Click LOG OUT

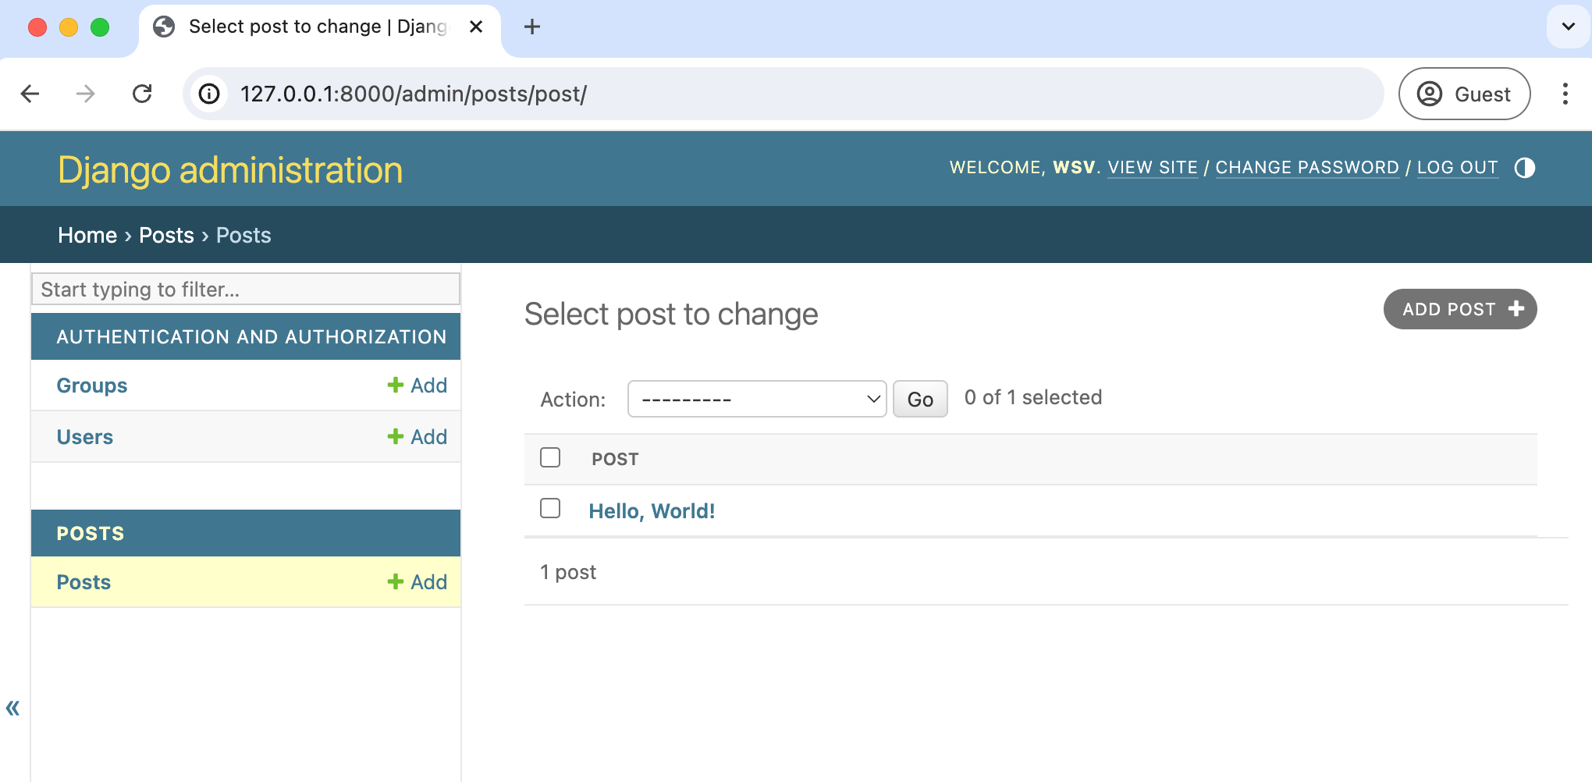pyautogui.click(x=1458, y=168)
